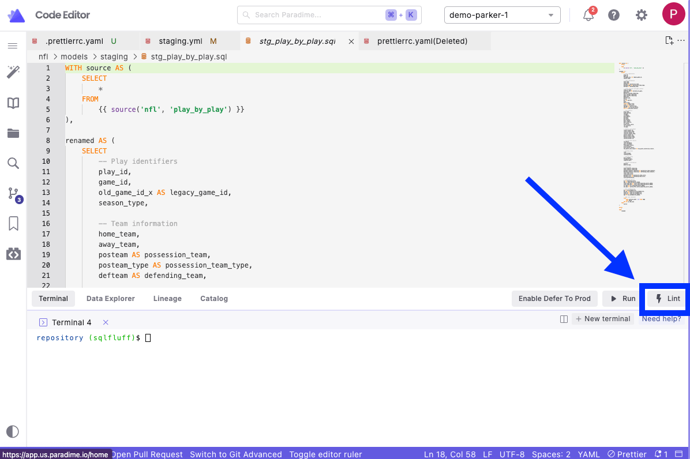Open the Data Explorer tab
This screenshot has height=459, width=690.
pos(110,299)
